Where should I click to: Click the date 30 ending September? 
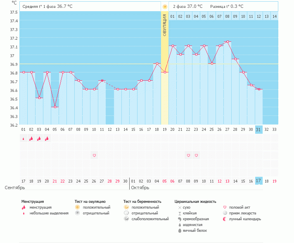pos(125,181)
